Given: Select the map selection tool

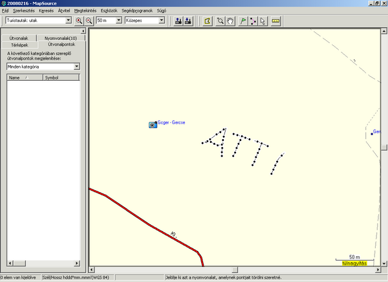Looking at the screenshot, I should (x=207, y=21).
